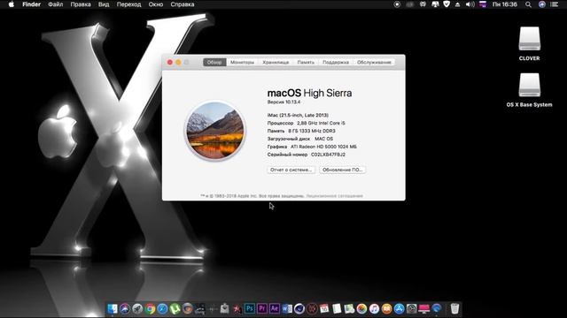Switch to the Хранилище tab
567x318 pixels.
click(x=276, y=63)
